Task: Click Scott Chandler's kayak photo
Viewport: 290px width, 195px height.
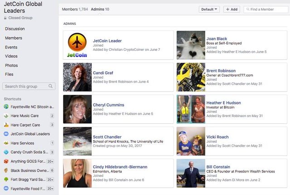Action: [x=77, y=141]
